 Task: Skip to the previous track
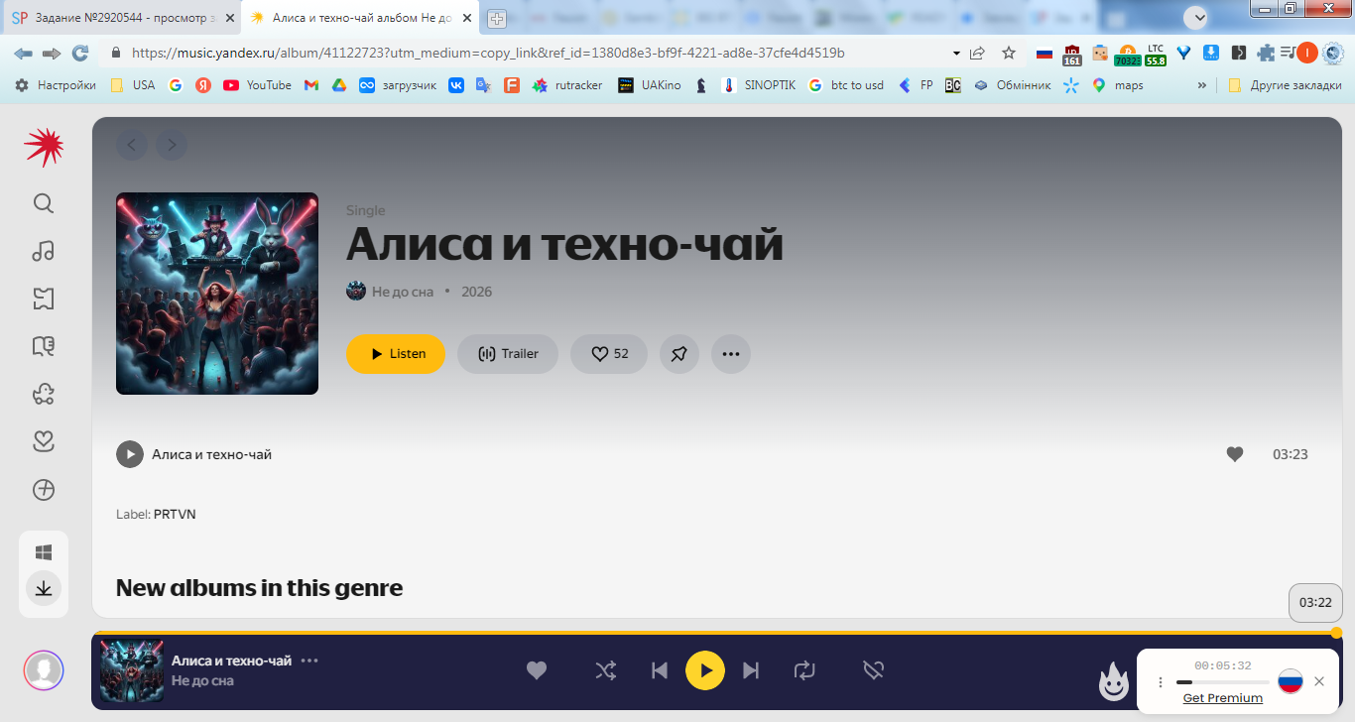(660, 670)
